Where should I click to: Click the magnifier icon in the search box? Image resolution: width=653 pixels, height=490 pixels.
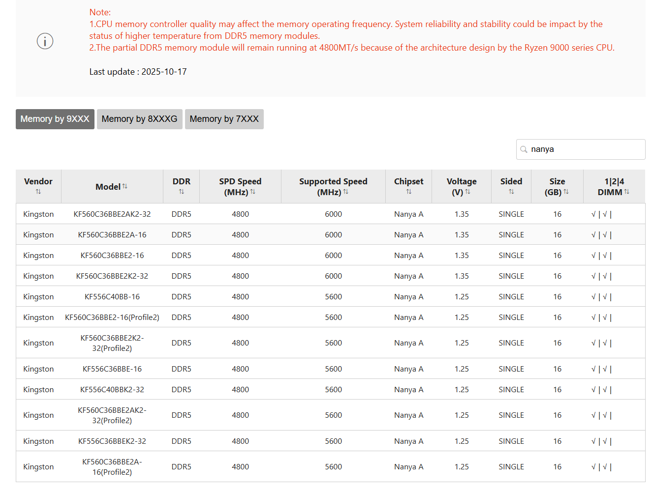[x=524, y=149]
